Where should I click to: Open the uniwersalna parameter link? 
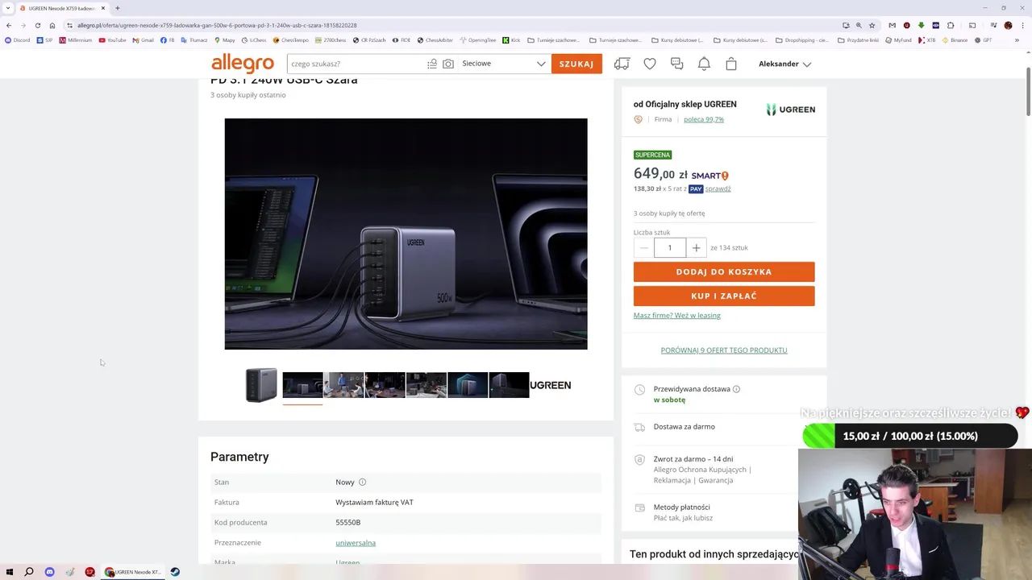[x=356, y=543]
